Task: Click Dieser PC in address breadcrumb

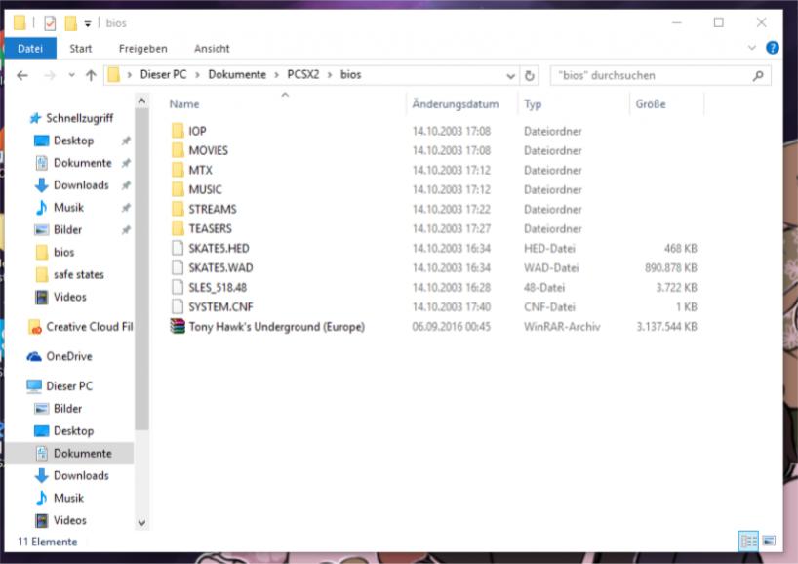Action: pos(163,75)
